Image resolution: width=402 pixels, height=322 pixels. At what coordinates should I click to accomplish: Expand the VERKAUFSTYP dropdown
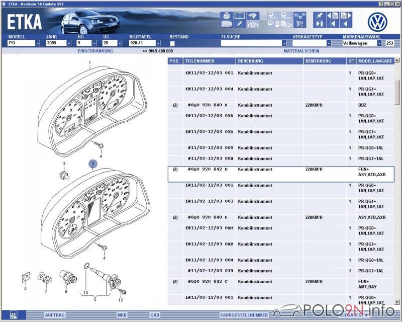pyautogui.click(x=329, y=43)
